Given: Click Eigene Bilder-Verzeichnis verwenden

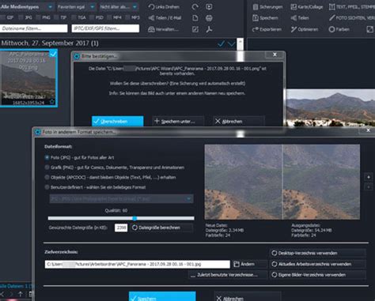Looking at the screenshot, I should [x=317, y=275].
